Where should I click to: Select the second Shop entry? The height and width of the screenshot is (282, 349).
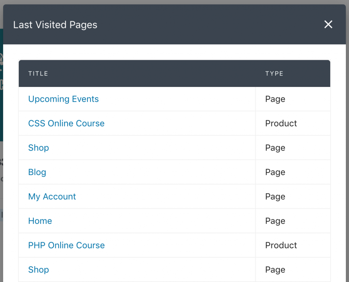pos(39,269)
